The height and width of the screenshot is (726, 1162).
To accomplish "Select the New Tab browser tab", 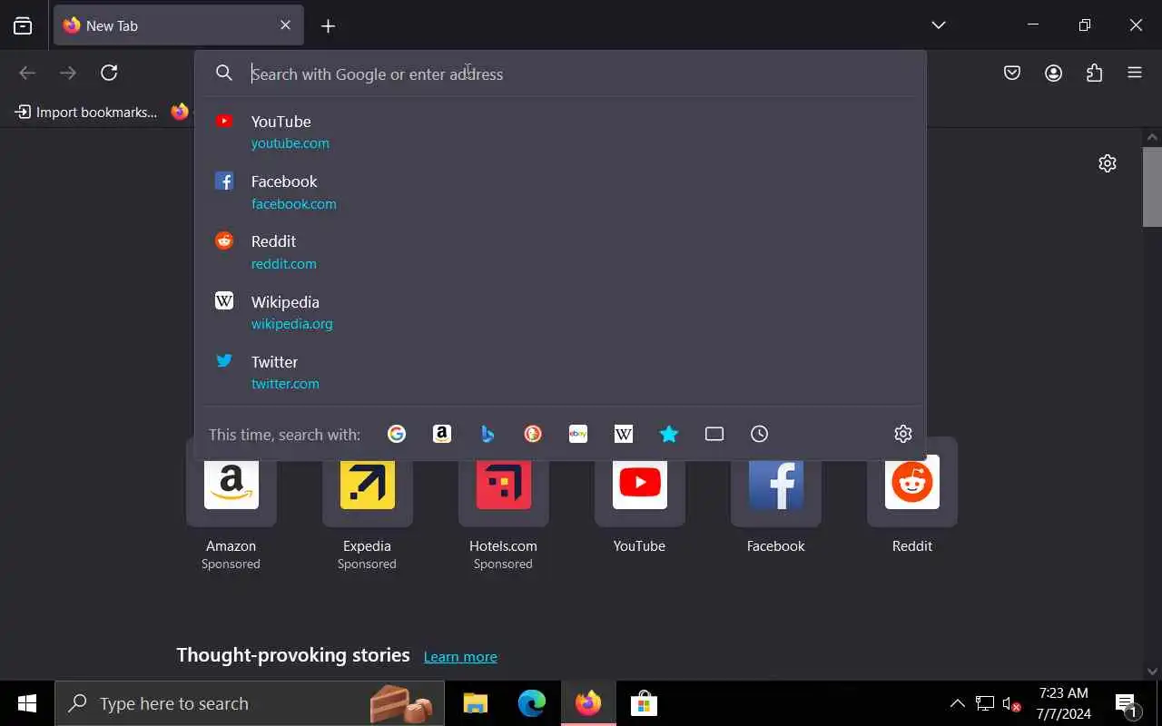I will (x=179, y=25).
